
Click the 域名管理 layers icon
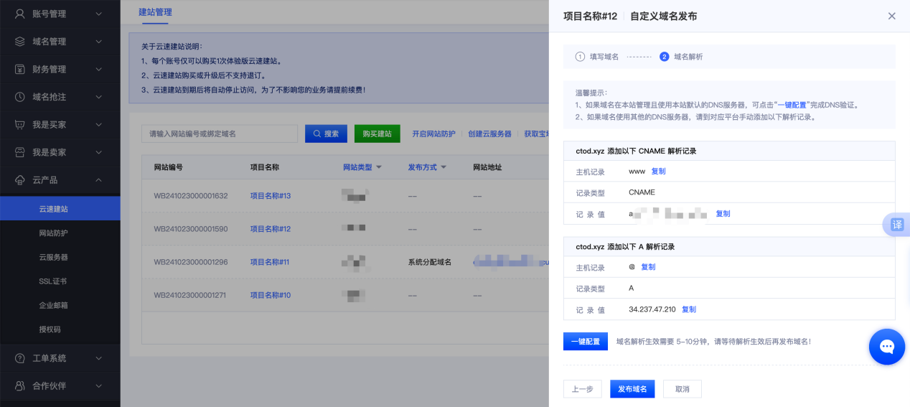coord(20,42)
